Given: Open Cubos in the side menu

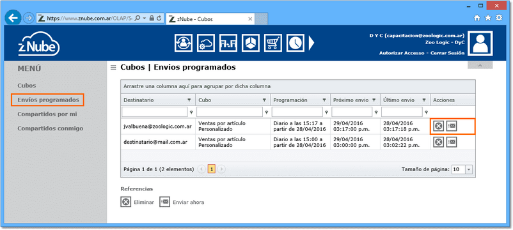Looking at the screenshot, I should pos(27,86).
